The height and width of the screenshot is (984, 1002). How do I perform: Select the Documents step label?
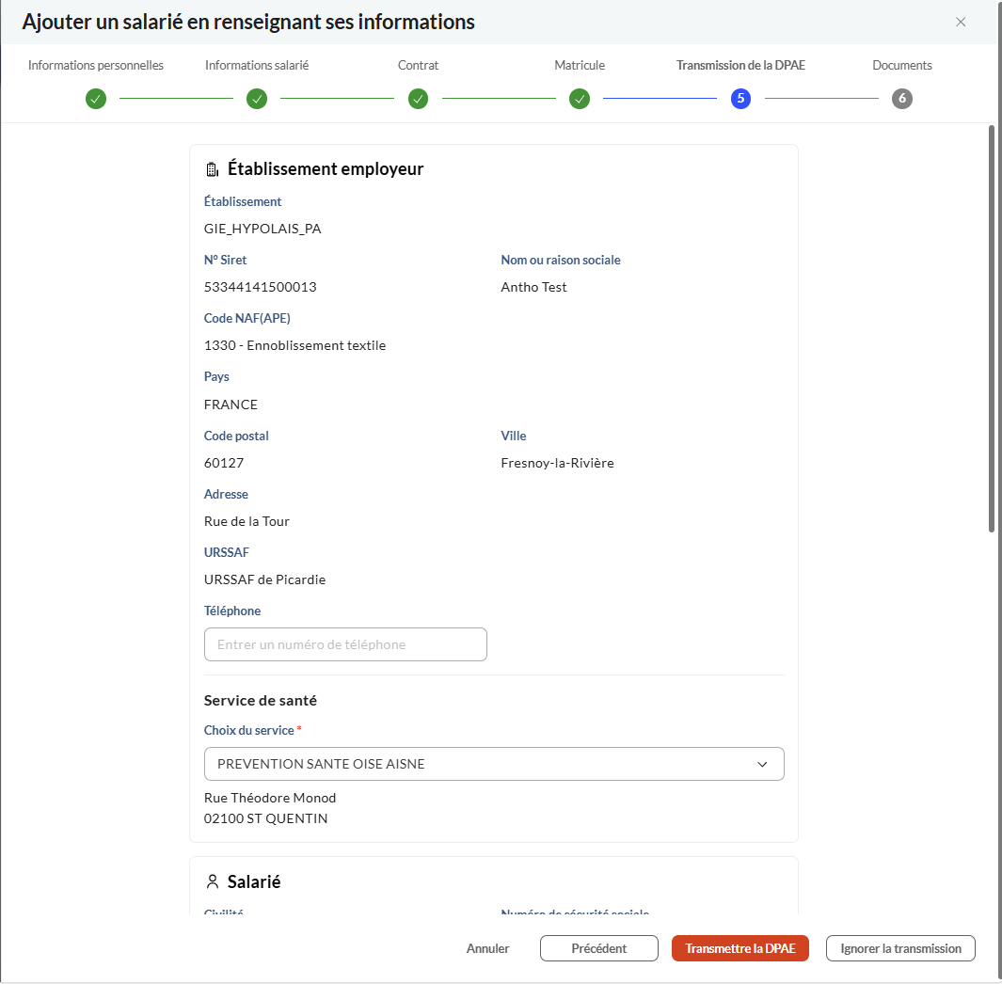[901, 66]
